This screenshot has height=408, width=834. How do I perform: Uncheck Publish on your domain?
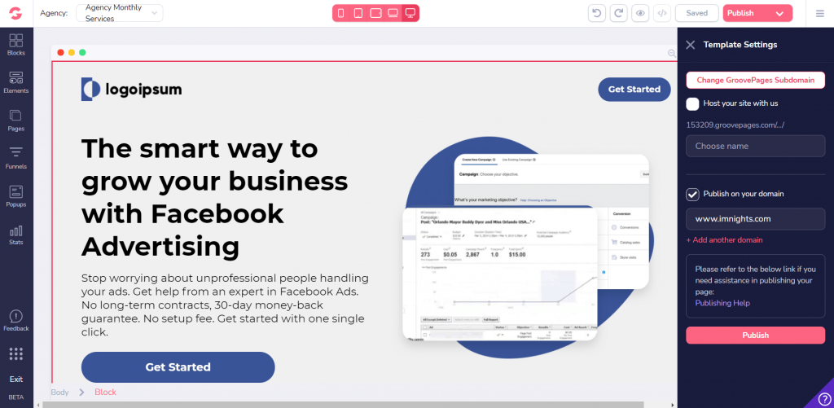click(x=692, y=194)
